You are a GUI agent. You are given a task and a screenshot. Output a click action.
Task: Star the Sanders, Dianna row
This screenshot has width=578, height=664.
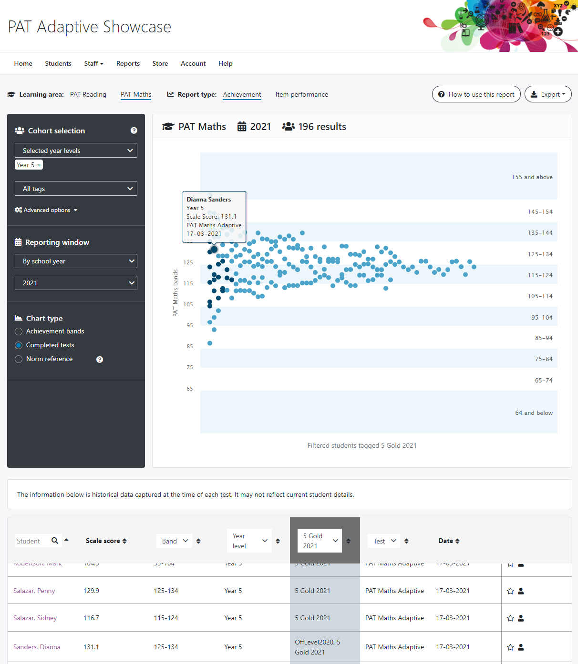click(x=510, y=647)
